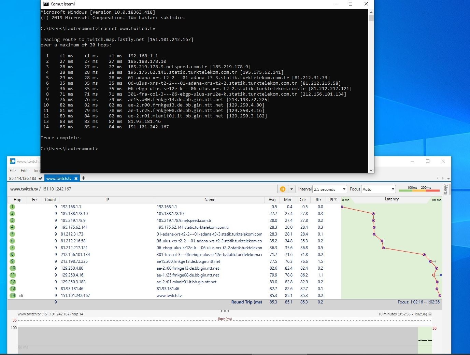Select the IP cell 151.101.242.167 in hop 14
Viewport: 470px width, 355px height.
75,296
